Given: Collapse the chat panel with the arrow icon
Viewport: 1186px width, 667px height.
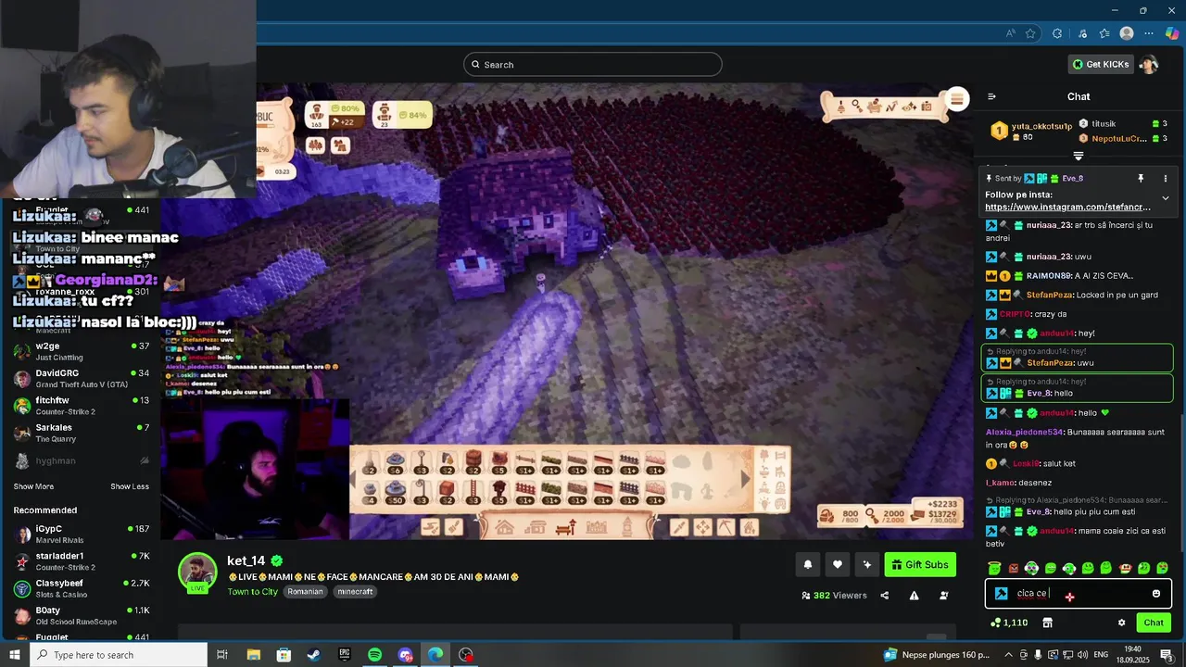Looking at the screenshot, I should pyautogui.click(x=991, y=96).
